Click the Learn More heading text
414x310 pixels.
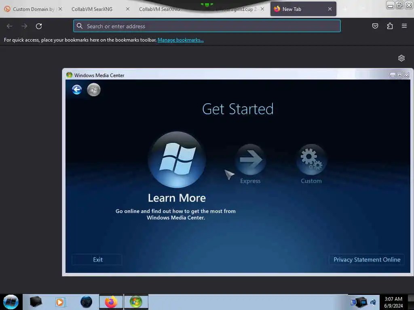177,198
